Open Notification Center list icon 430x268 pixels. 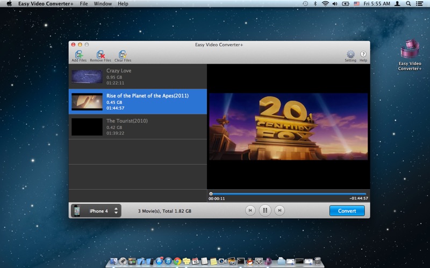(419, 4)
